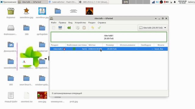Click the Delete partition disk icon in toolbar
The image size is (195, 109).
pos(60,28)
